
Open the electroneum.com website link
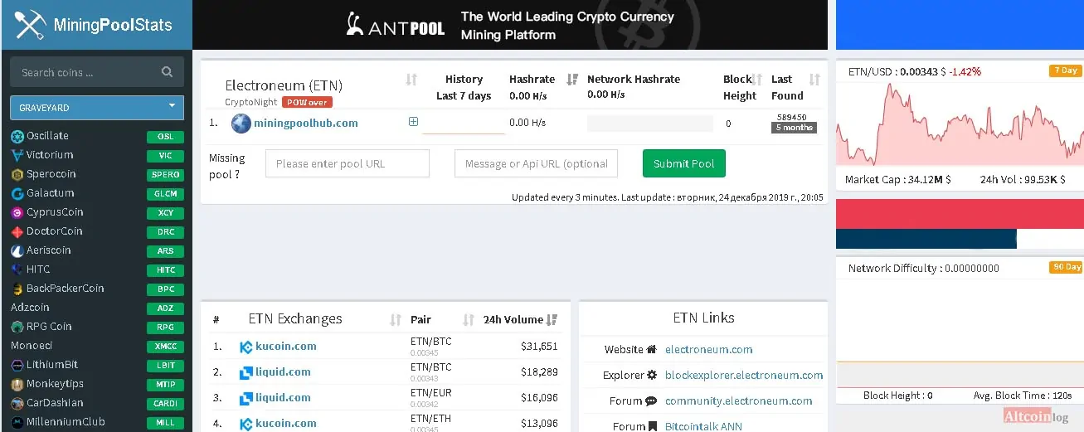coord(709,349)
